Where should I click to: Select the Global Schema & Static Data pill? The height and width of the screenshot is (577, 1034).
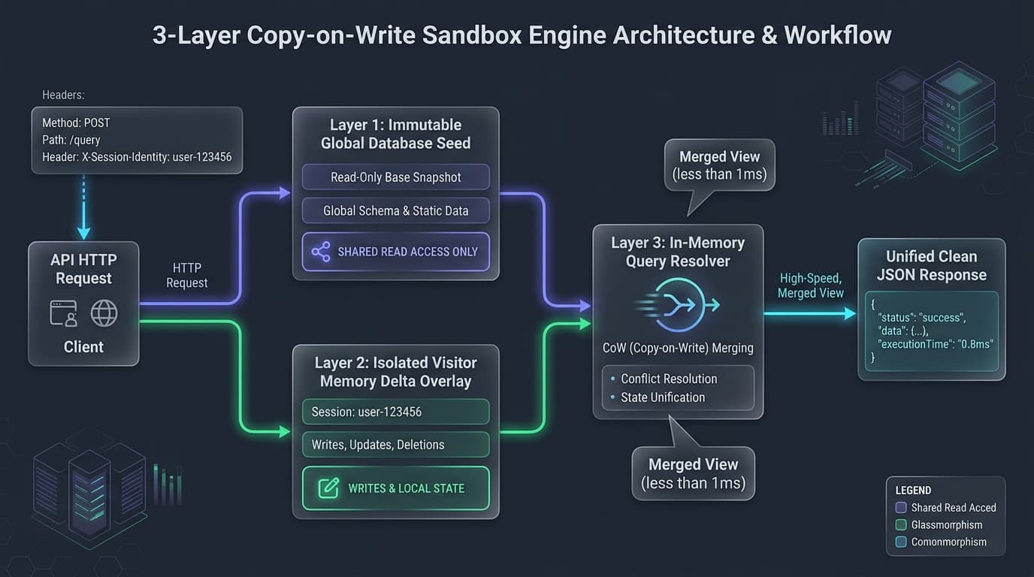[395, 210]
